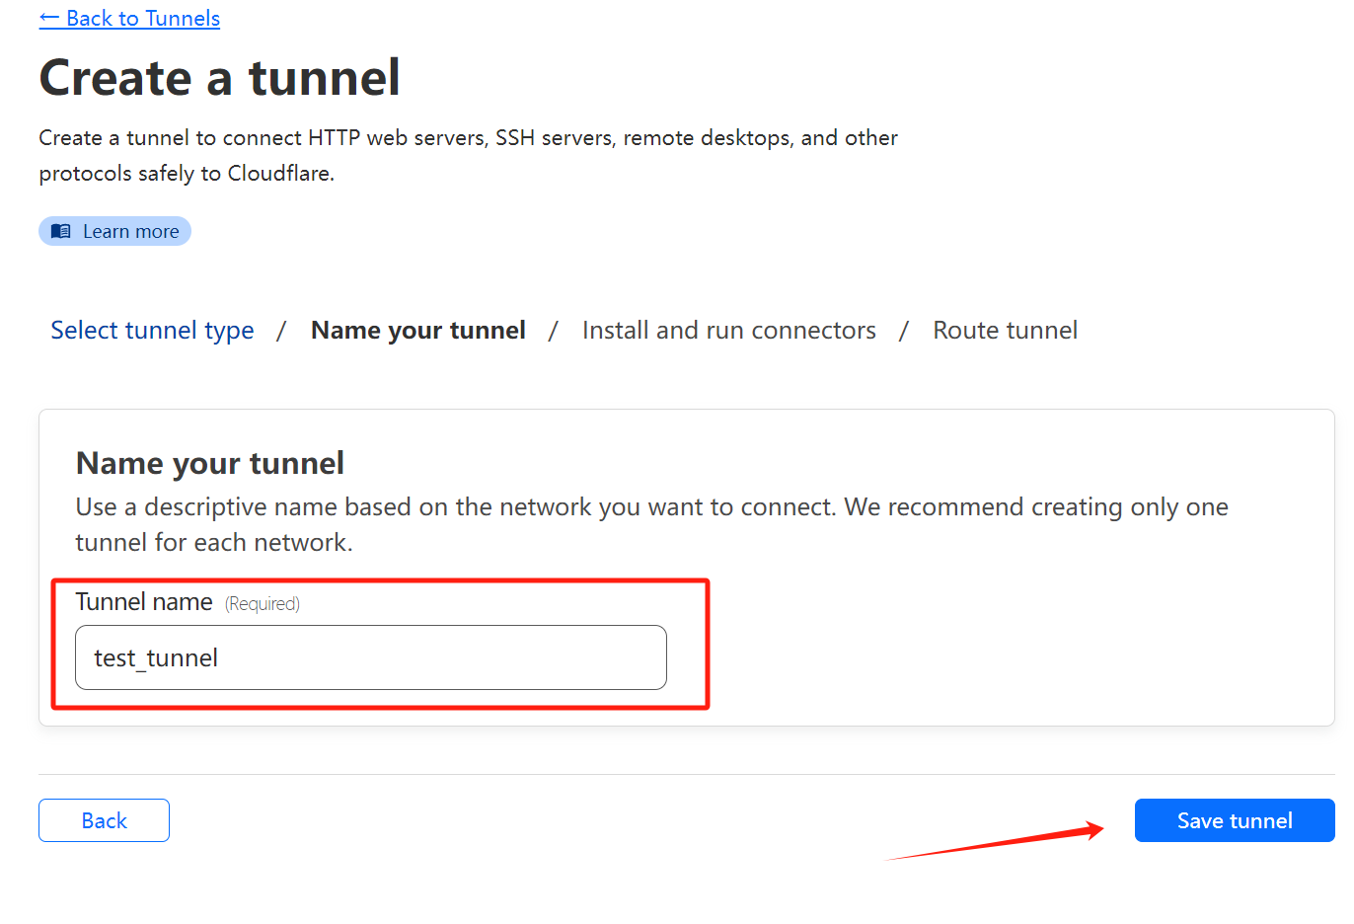Open the Back to Tunnels link
This screenshot has width=1354, height=924.
129,18
